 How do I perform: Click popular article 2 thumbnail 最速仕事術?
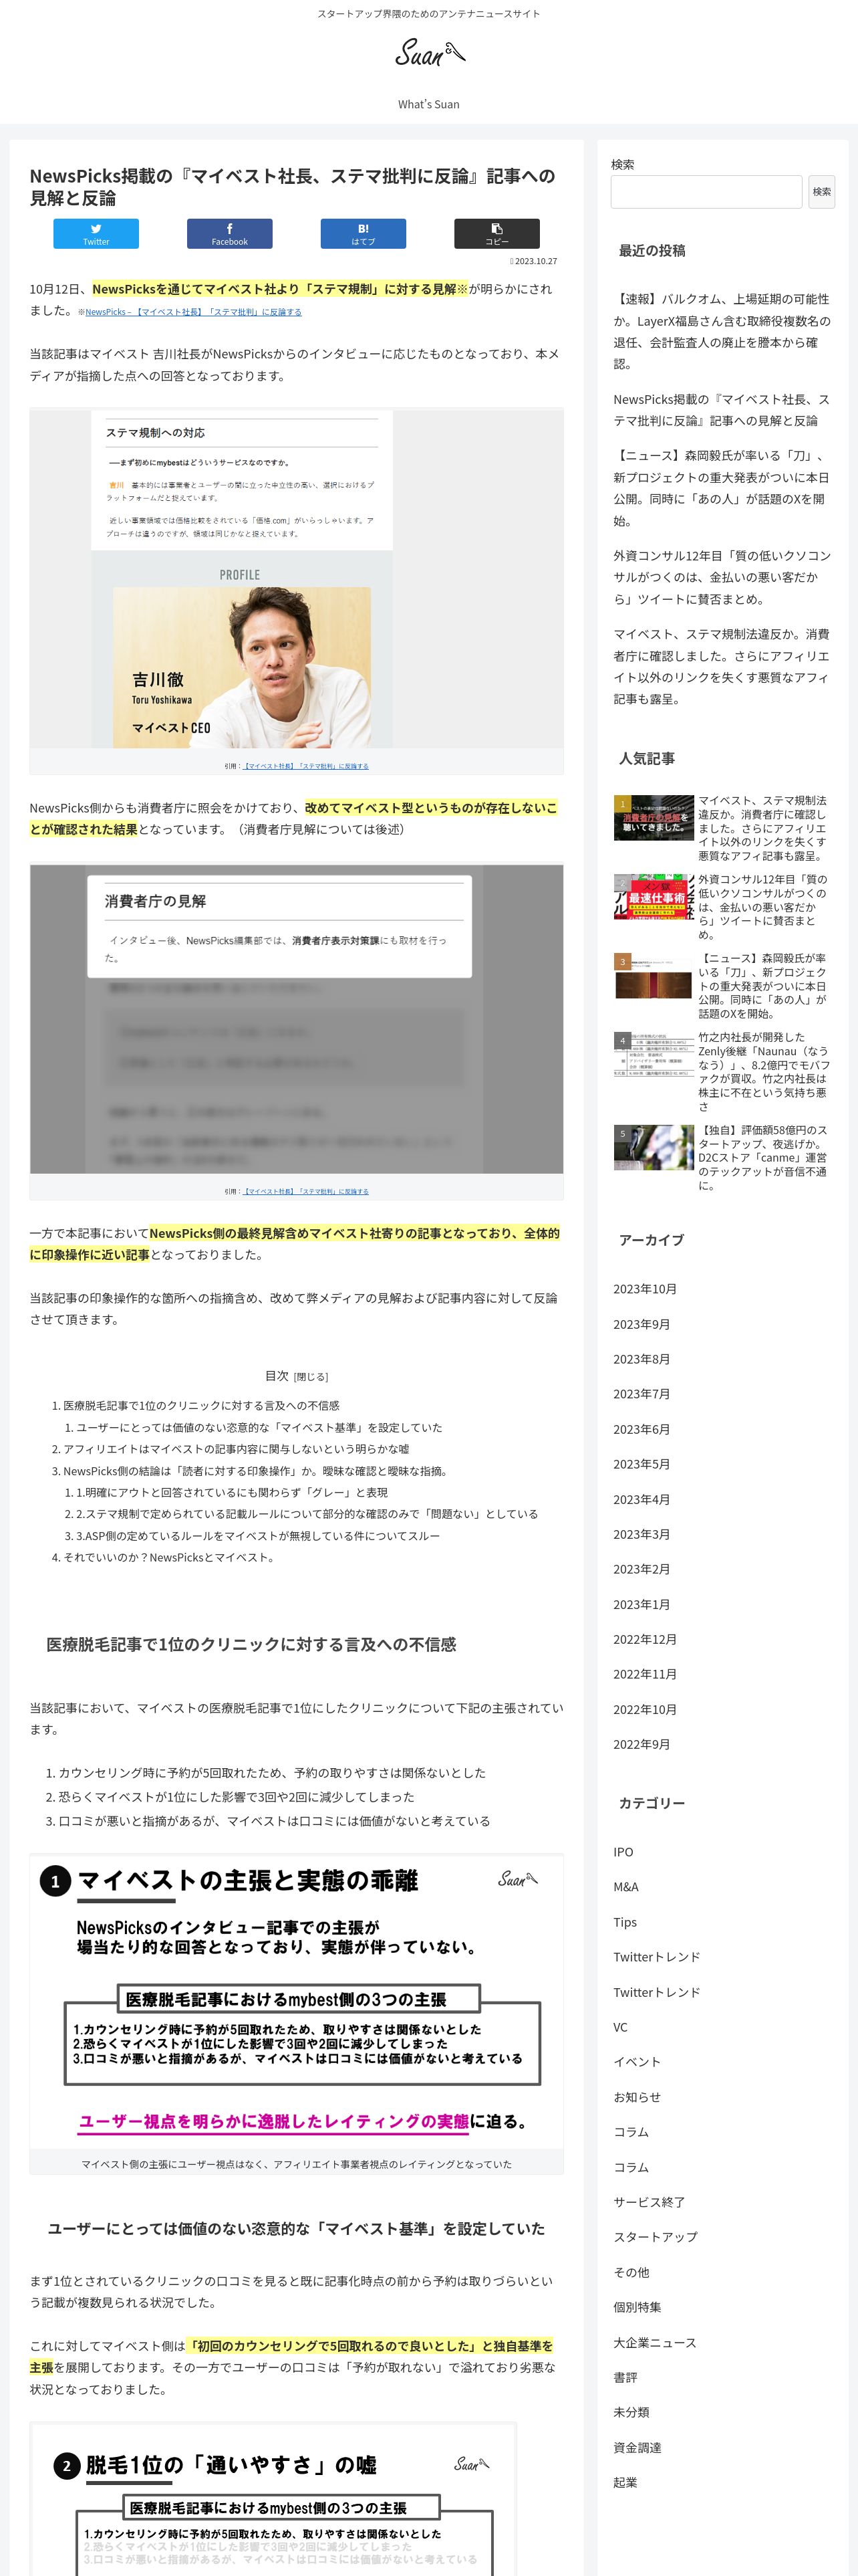tap(654, 896)
